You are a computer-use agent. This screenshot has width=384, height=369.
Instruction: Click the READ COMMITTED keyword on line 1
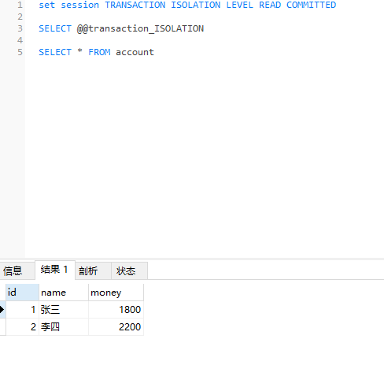point(297,5)
